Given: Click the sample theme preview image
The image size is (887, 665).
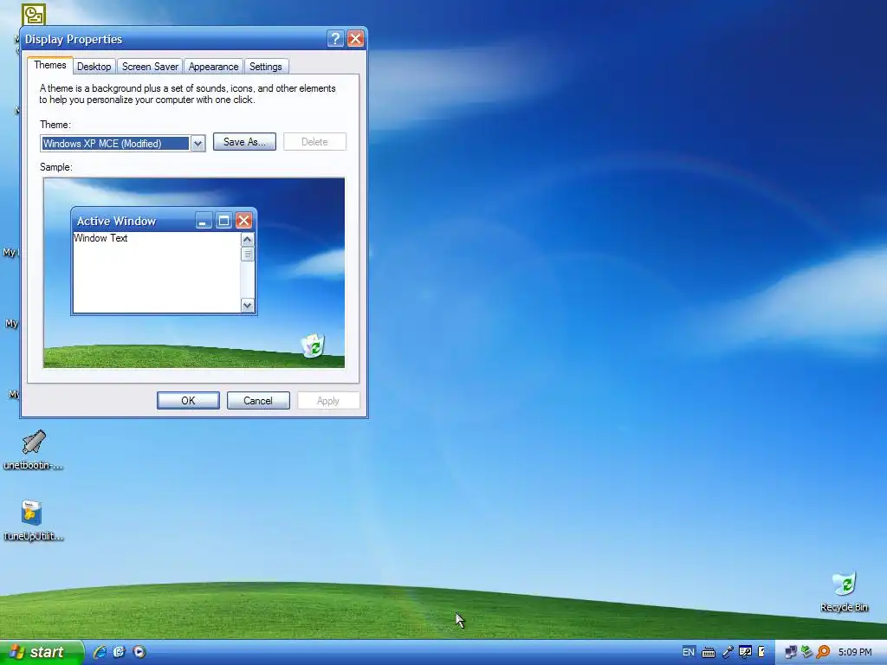Looking at the screenshot, I should coord(193,273).
